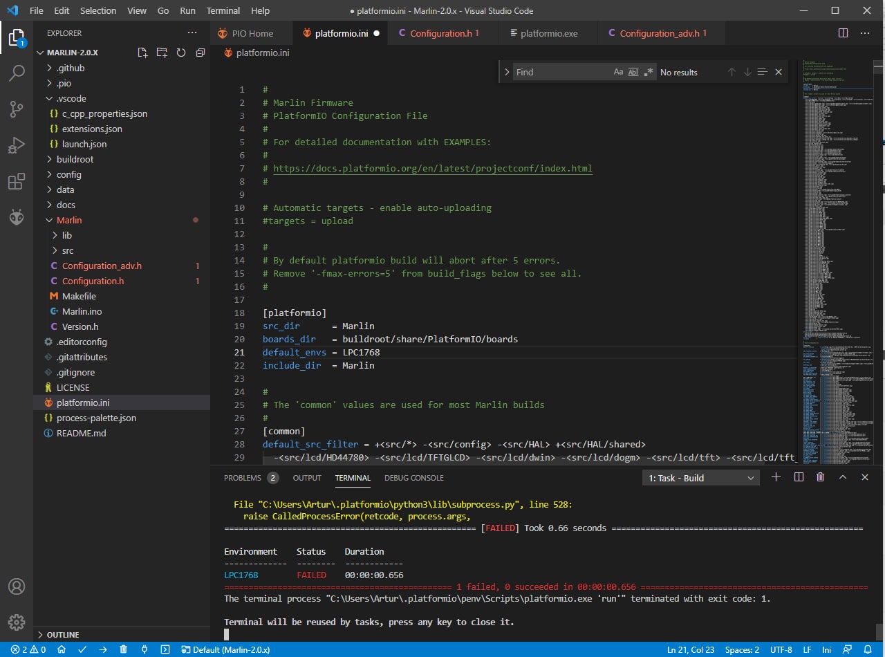
Task: Open editor more actions ellipsis
Action: (865, 33)
